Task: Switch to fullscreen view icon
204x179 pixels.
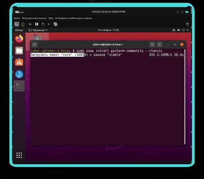Action: click(187, 24)
